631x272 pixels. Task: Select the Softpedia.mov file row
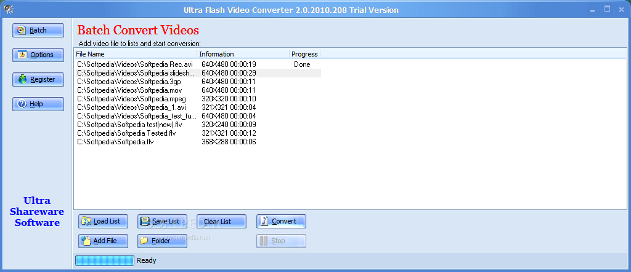tap(197, 90)
